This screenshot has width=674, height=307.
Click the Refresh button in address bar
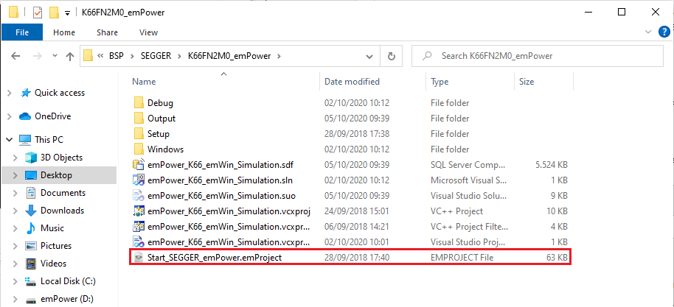pyautogui.click(x=392, y=55)
